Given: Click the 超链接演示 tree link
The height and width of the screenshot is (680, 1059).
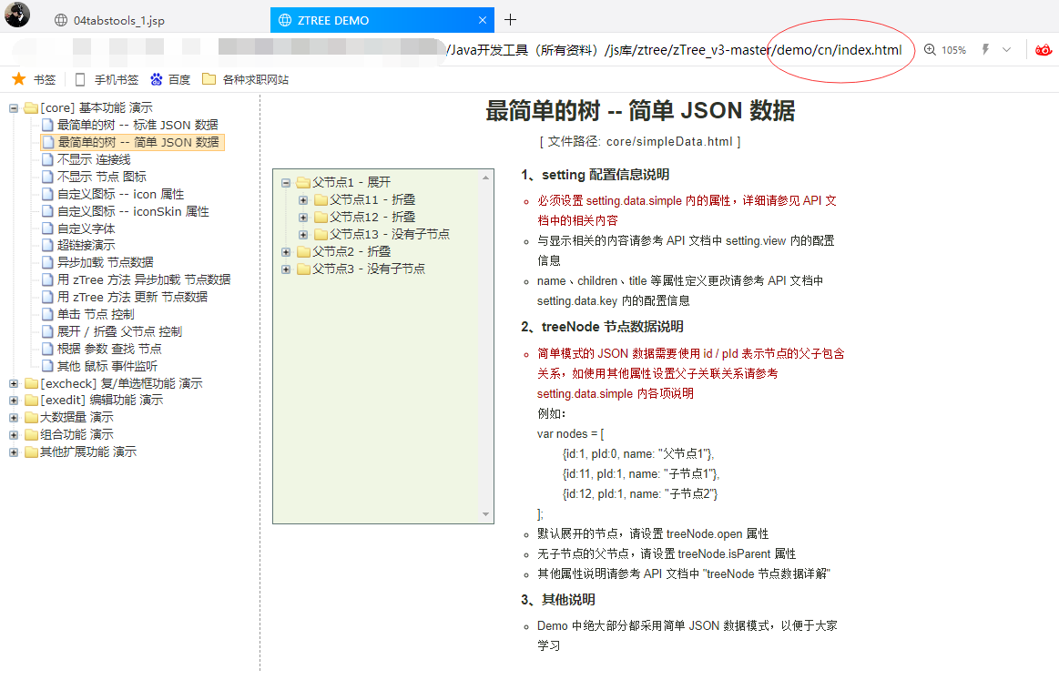Looking at the screenshot, I should 87,245.
